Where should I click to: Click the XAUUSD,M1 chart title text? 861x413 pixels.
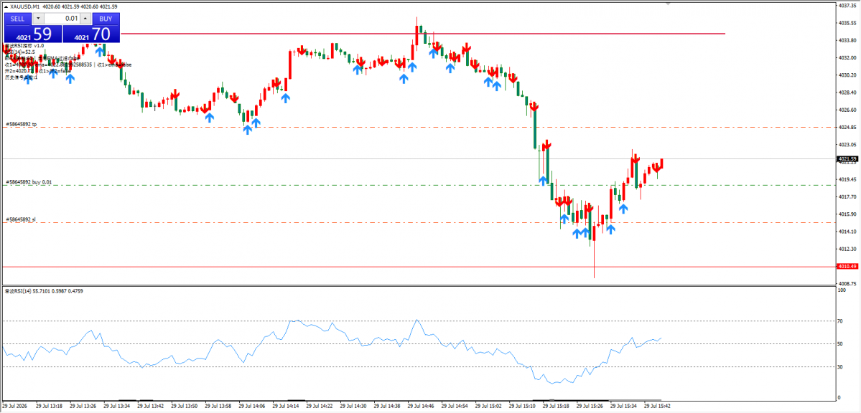click(24, 6)
